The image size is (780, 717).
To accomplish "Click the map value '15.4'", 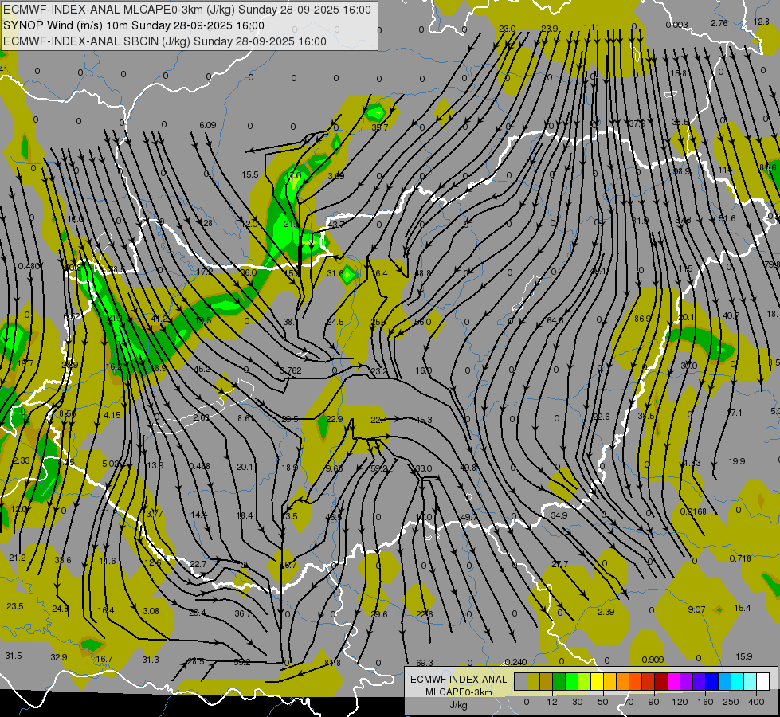I will pyautogui.click(x=743, y=608).
